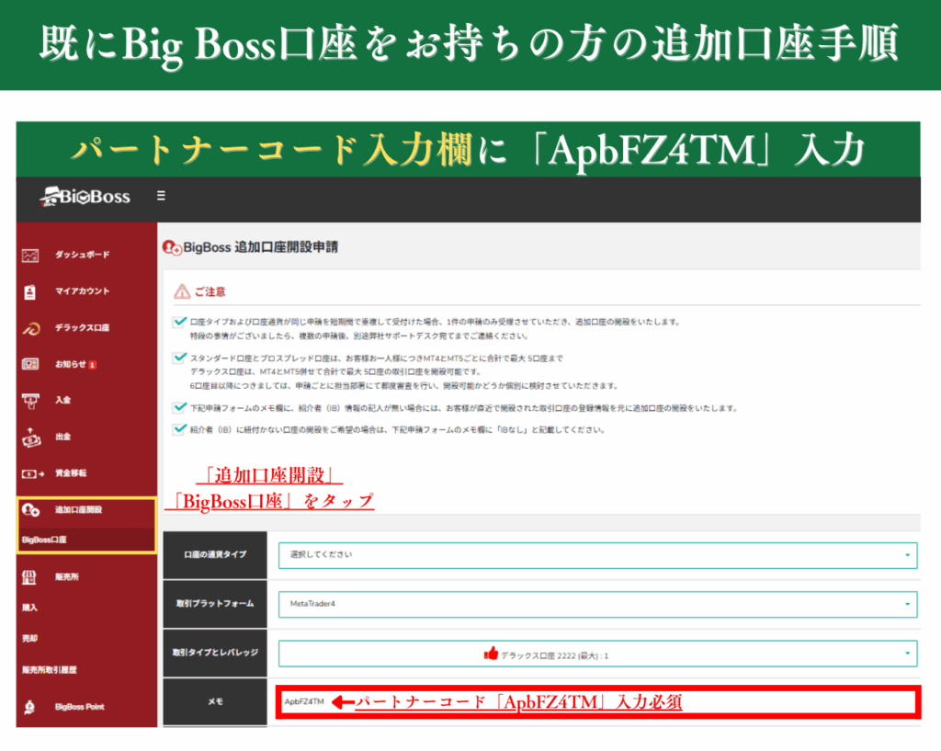Viewport: 941px width, 751px height.
Task: Click the 入金 deposit icon
Action: tap(30, 400)
